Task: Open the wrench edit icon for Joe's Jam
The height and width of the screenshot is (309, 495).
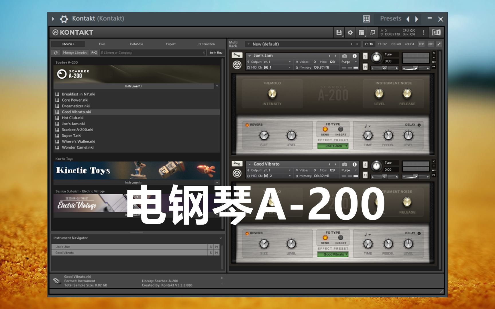Action: coord(237,55)
